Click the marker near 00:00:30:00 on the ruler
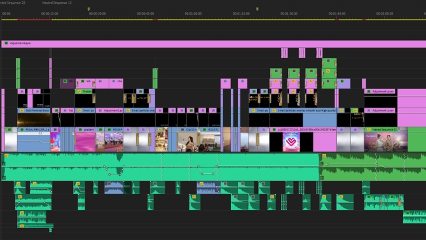 click(x=88, y=9)
